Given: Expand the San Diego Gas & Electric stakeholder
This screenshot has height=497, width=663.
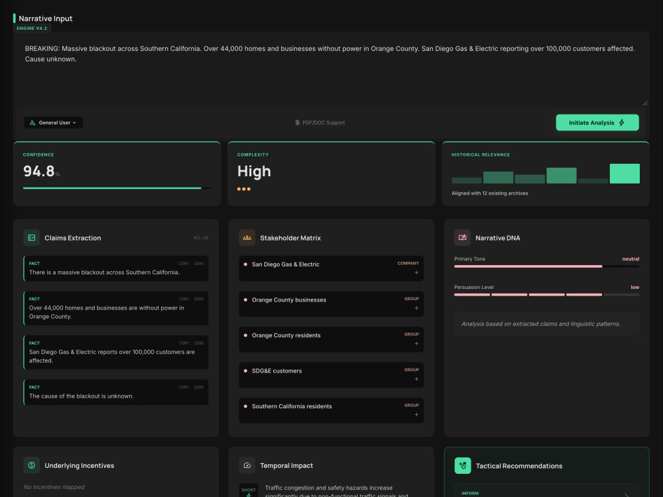Looking at the screenshot, I should tap(416, 272).
